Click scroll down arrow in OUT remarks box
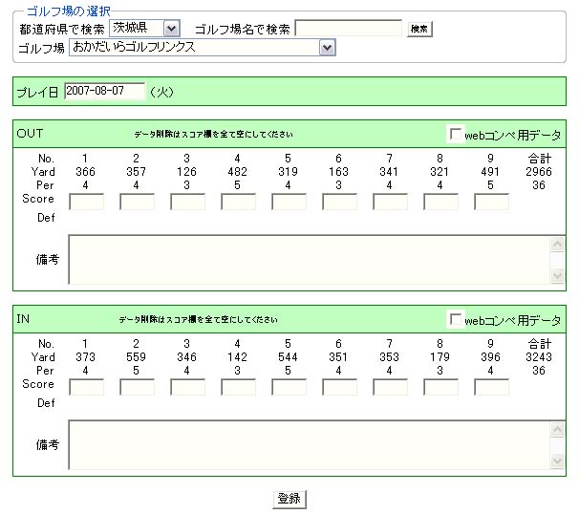The height and width of the screenshot is (514, 579). [x=558, y=276]
